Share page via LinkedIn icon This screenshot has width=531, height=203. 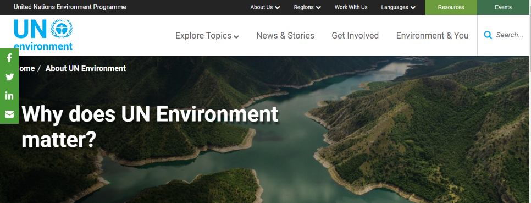click(x=9, y=96)
